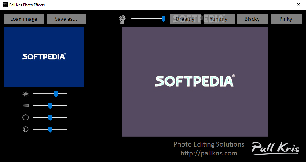Open the http://pallkris.com link
The image size is (306, 162).
[209, 153]
